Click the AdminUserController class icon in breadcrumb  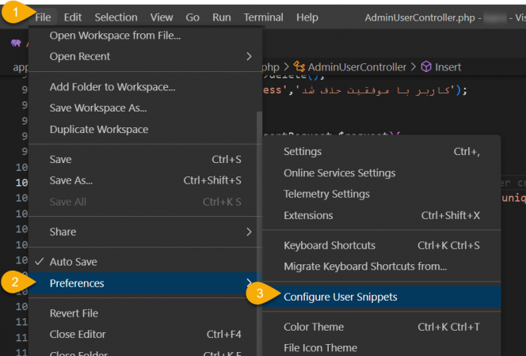pyautogui.click(x=299, y=67)
